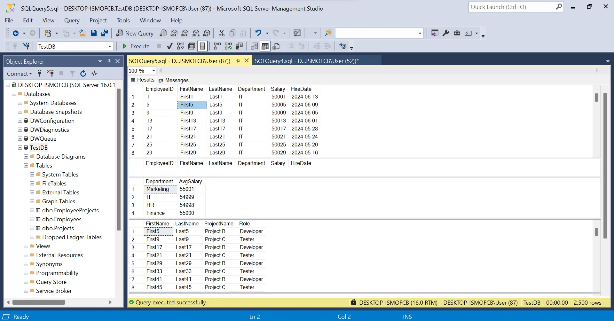Open the Undo history dropdown arrow

point(267,33)
